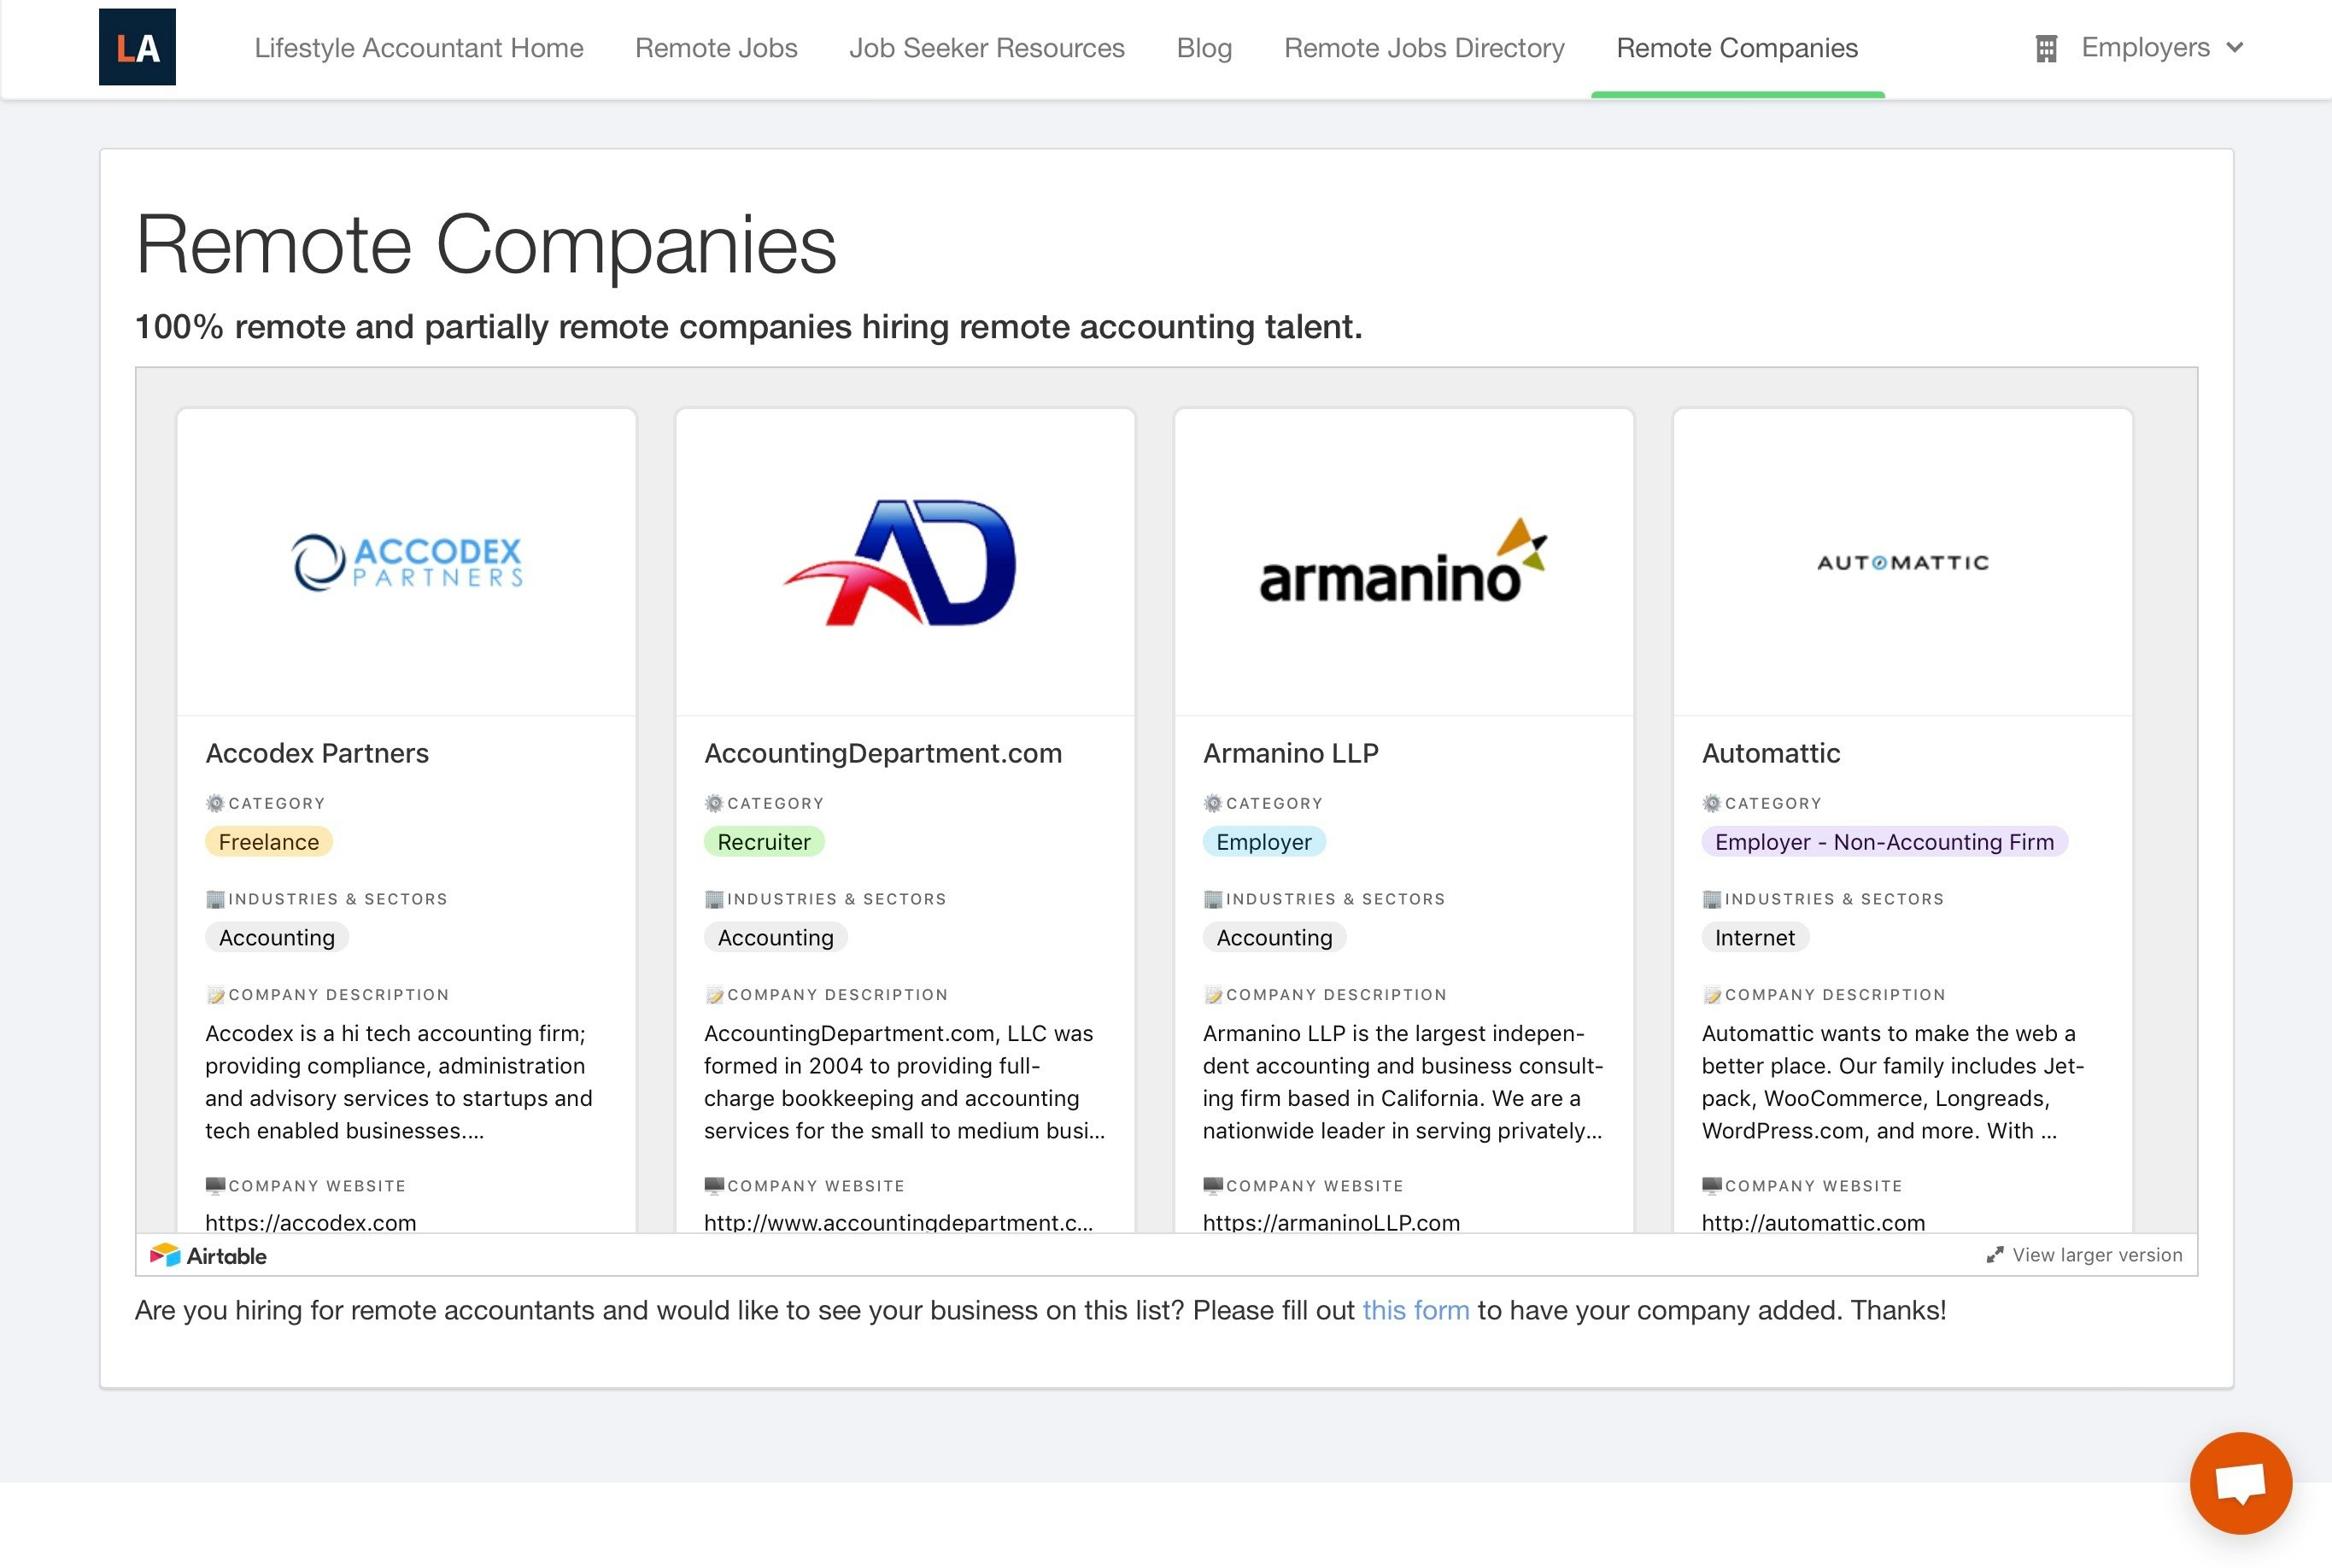Click the Company Website monitor icon on Armanino card
The width and height of the screenshot is (2332, 1568).
tap(1213, 1186)
